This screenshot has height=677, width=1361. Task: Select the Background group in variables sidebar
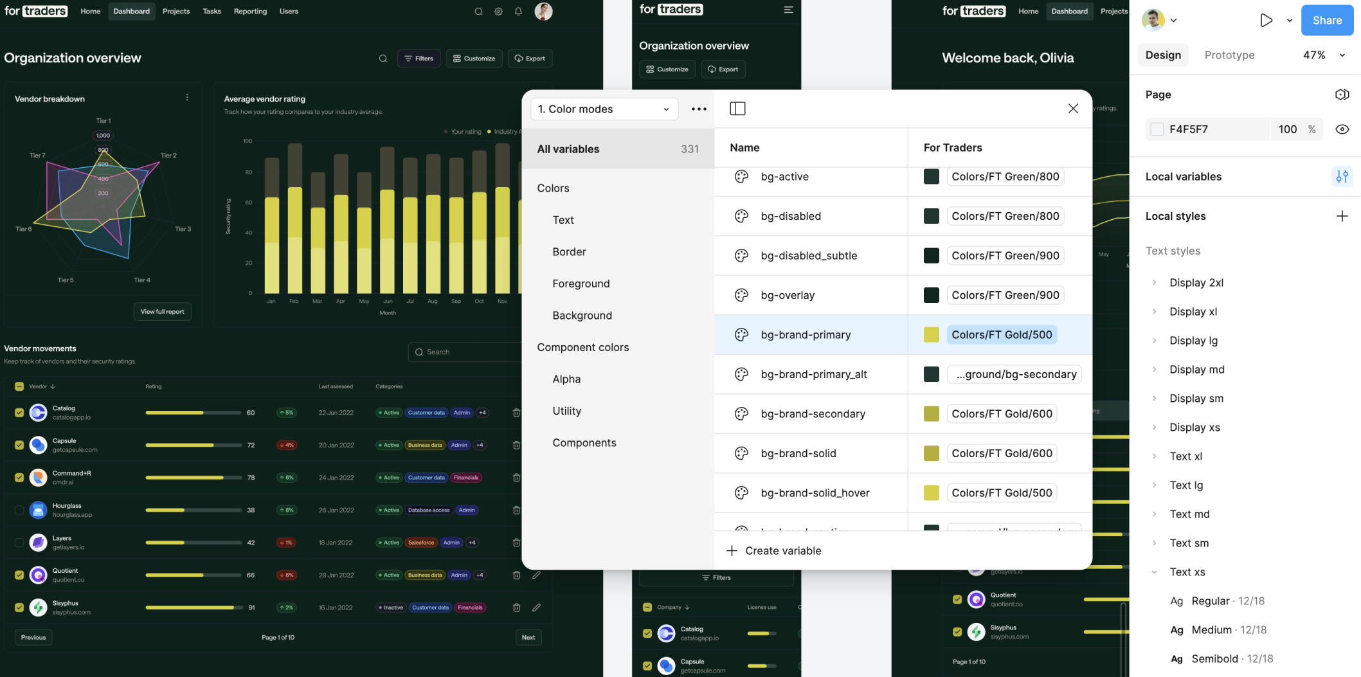tap(582, 316)
